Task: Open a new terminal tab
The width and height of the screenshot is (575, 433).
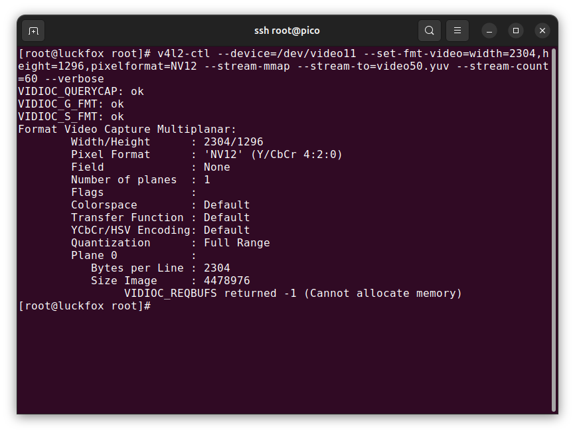Action: click(x=33, y=31)
